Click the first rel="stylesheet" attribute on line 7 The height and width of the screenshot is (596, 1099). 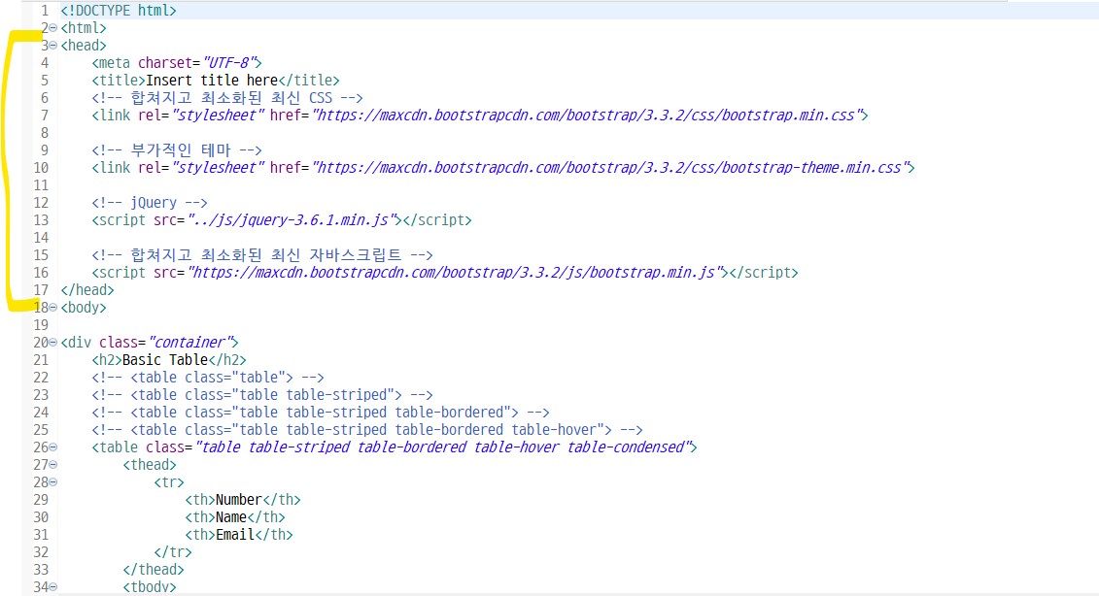(201, 116)
